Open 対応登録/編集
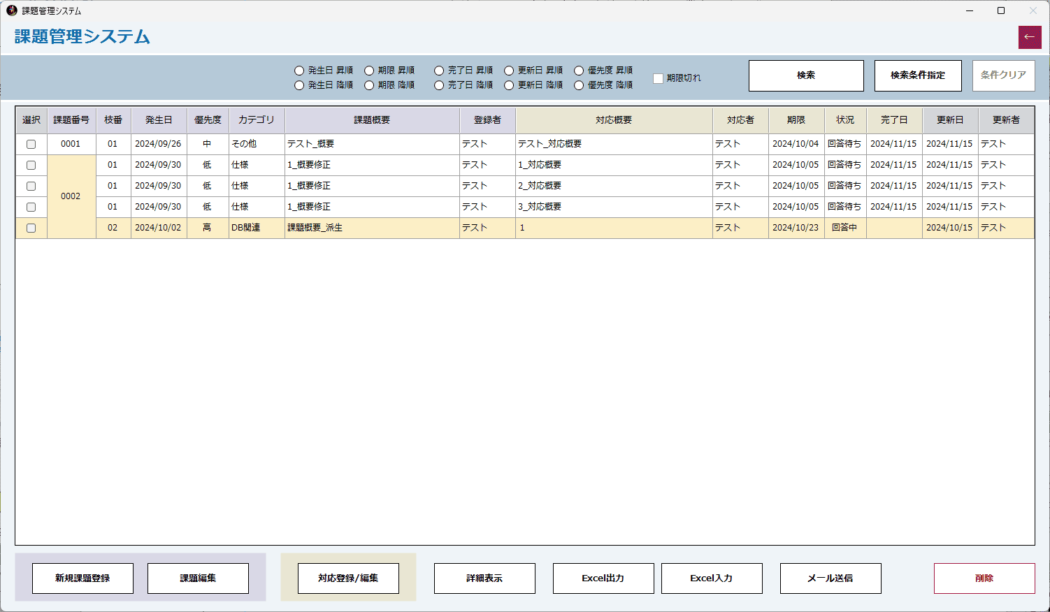1050x612 pixels. [x=348, y=578]
